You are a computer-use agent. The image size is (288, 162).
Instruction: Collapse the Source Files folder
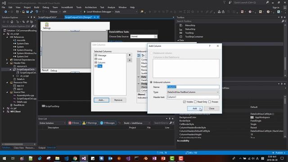[7, 92]
